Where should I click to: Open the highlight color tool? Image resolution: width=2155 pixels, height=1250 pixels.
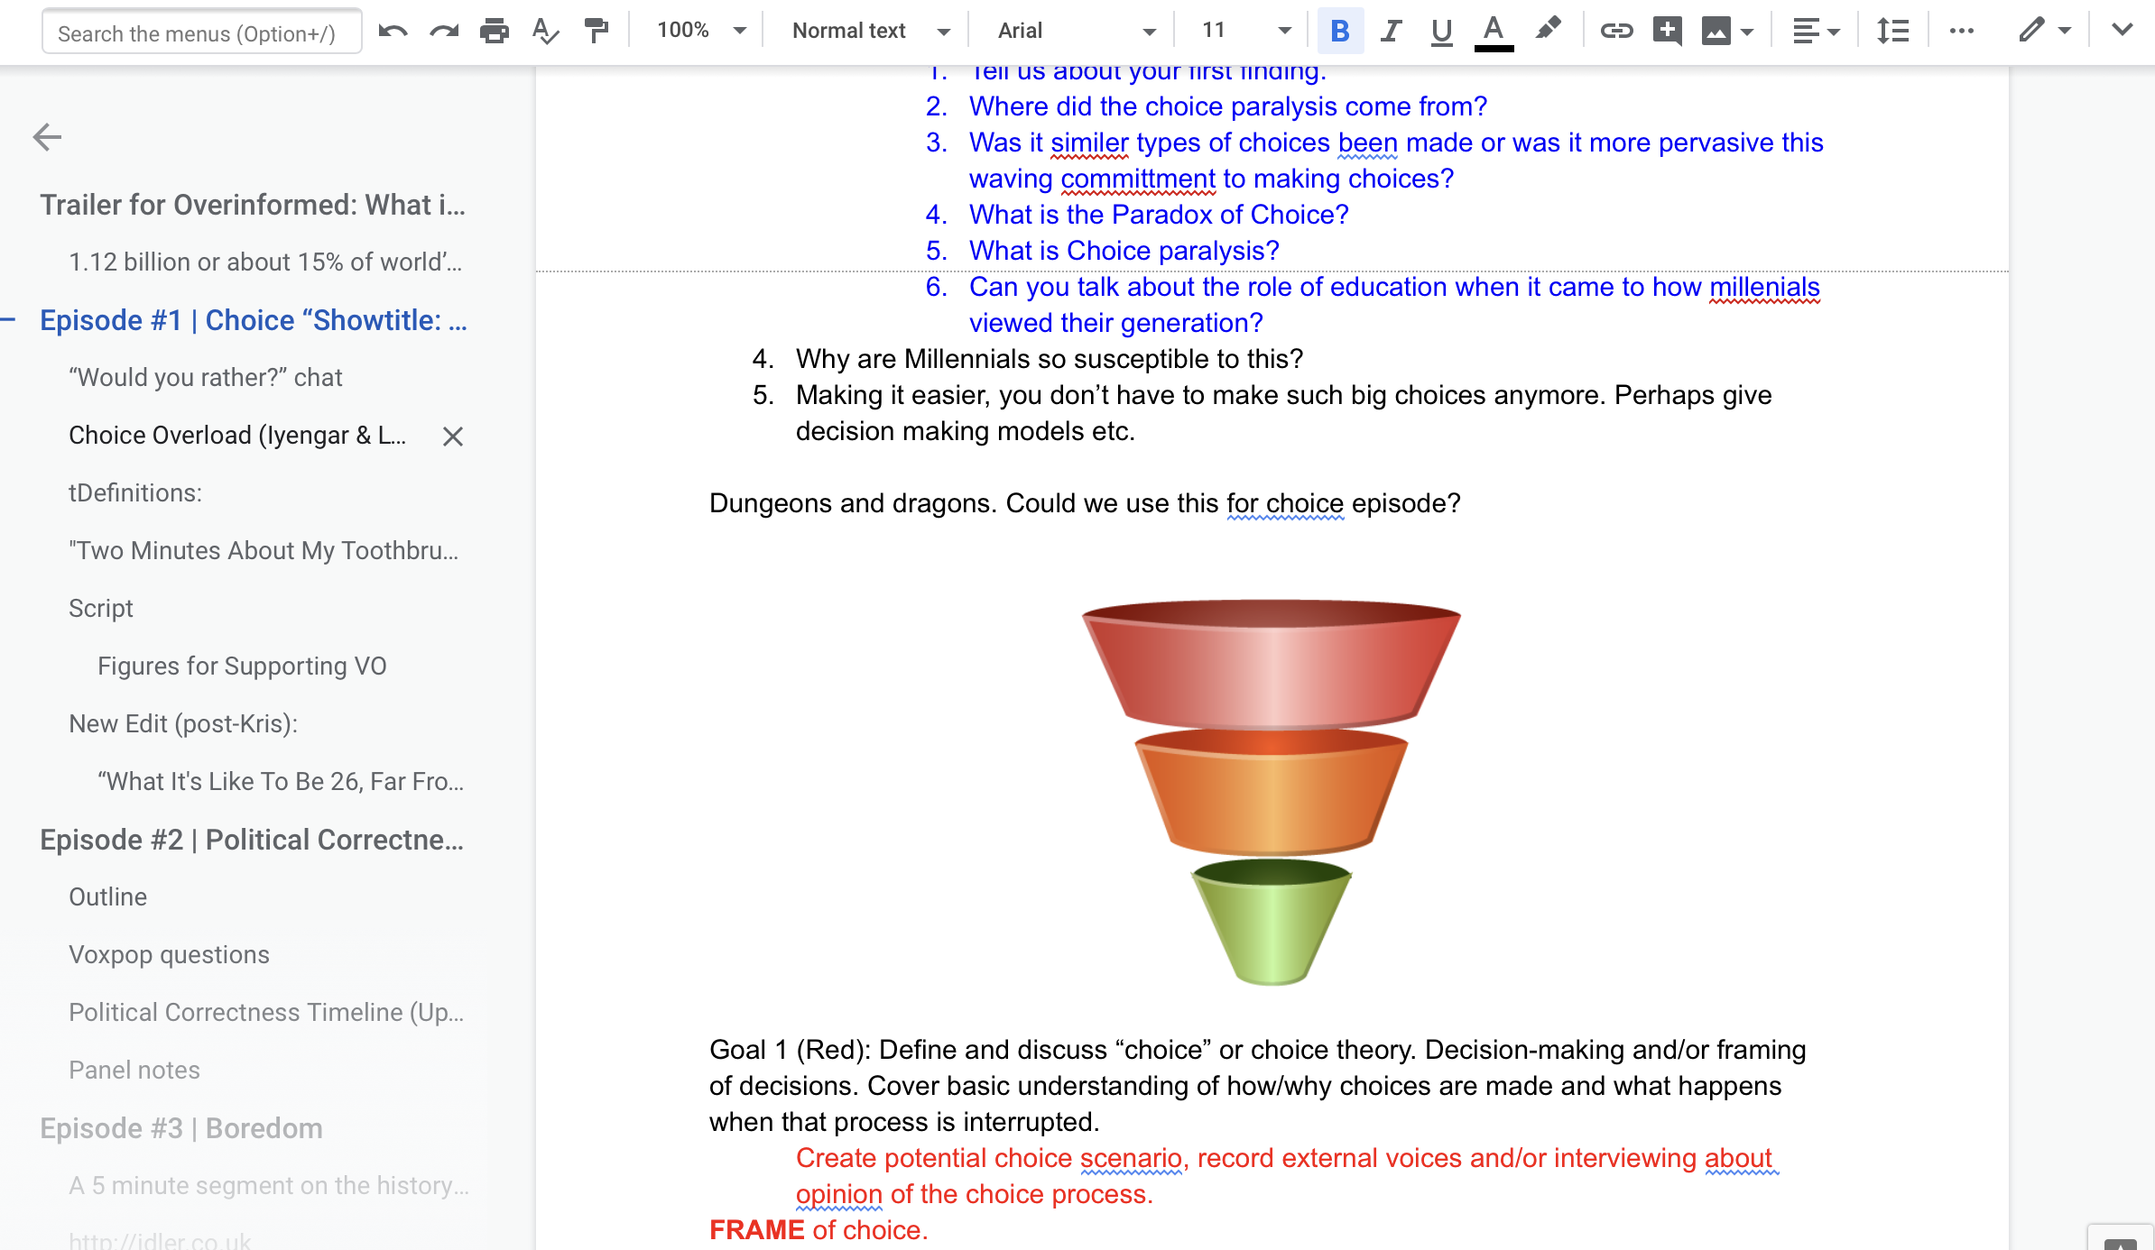(1548, 31)
